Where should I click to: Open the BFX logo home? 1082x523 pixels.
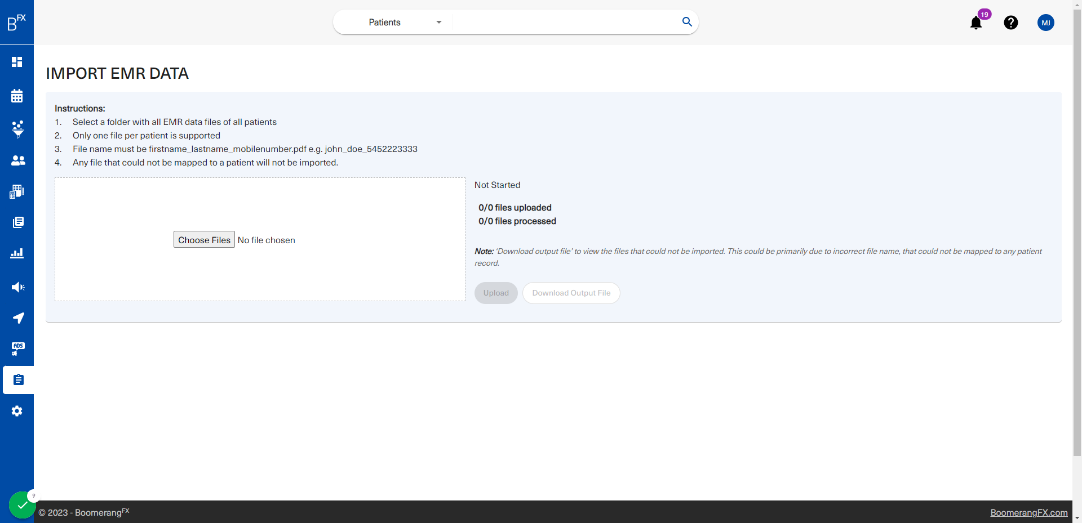(x=16, y=23)
